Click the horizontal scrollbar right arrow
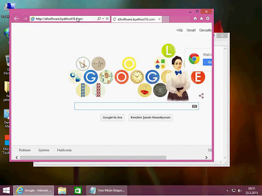262x196 pixels. click(x=206, y=157)
